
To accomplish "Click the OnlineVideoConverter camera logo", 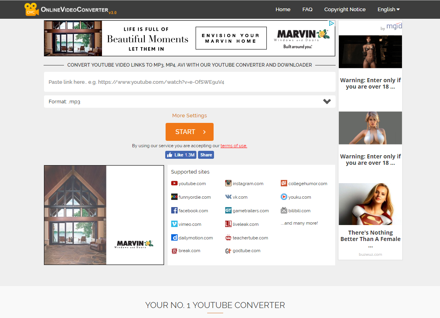I will [31, 9].
